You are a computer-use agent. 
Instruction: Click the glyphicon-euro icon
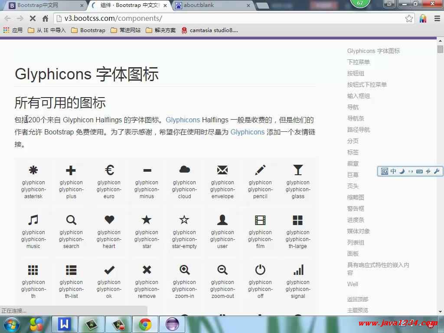pos(109,170)
